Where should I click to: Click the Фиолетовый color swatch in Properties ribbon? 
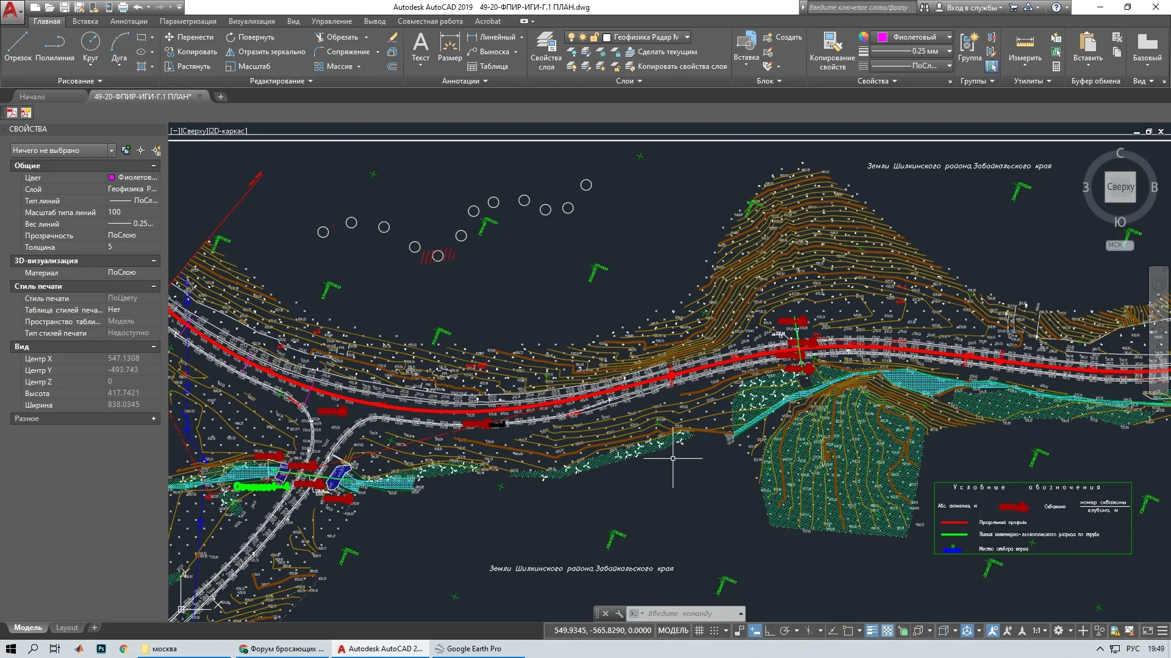point(882,37)
